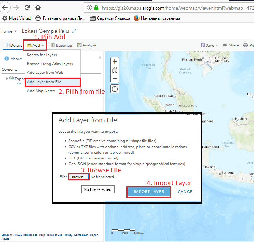Open the Save dropdown

pos(209,45)
